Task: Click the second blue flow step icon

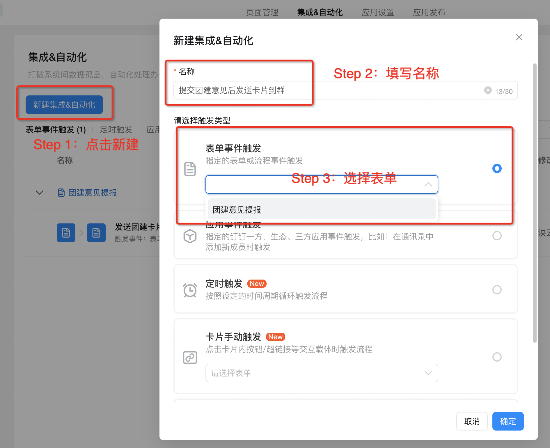Action: [x=96, y=233]
